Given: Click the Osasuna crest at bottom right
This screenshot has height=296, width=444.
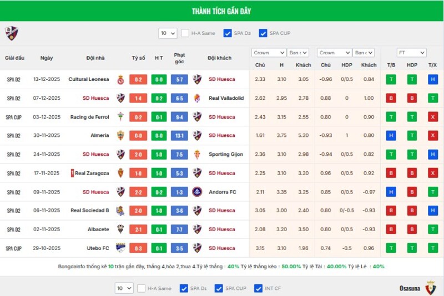Looking at the screenshot, I should [x=431, y=288].
